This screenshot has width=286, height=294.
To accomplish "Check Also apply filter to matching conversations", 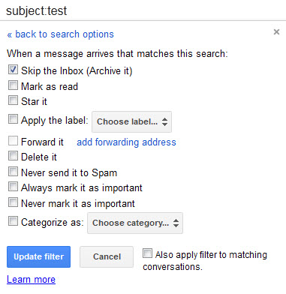I will pyautogui.click(x=147, y=253).
